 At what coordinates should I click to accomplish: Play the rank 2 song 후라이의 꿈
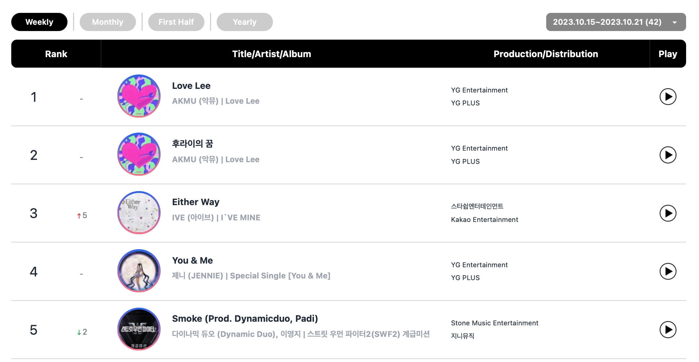668,155
